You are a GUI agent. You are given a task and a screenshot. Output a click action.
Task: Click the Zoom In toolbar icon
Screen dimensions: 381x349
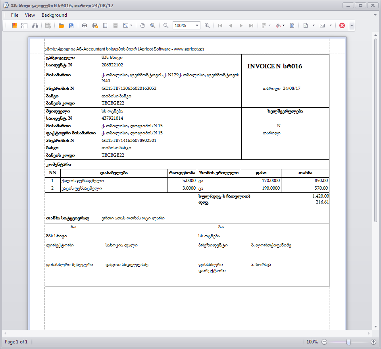(x=207, y=25)
